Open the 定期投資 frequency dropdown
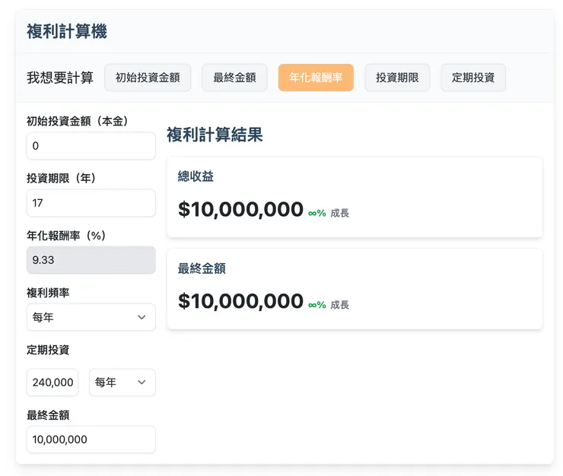This screenshot has height=476, width=563. (x=122, y=382)
